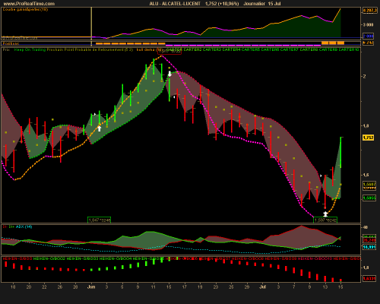Click the small white triangle marker near Jun 1
380x304 pixels.
click(x=95, y=114)
